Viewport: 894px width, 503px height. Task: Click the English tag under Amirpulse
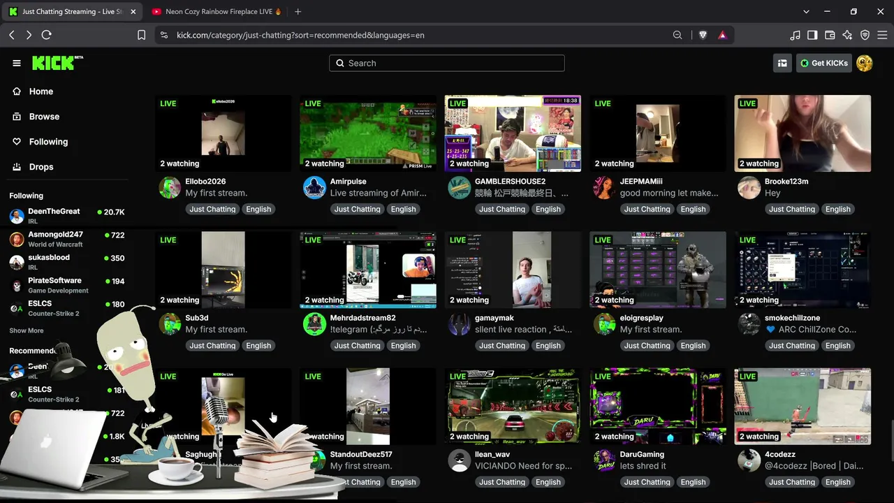tap(403, 209)
